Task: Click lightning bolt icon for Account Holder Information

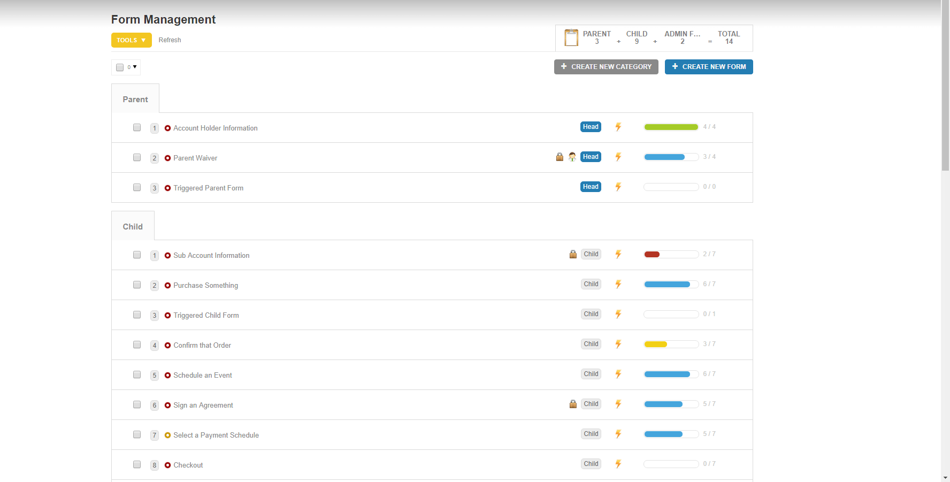Action: point(618,127)
